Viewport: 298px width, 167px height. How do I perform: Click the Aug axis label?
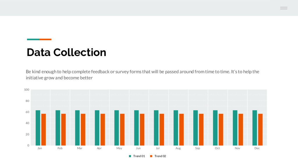click(178, 148)
